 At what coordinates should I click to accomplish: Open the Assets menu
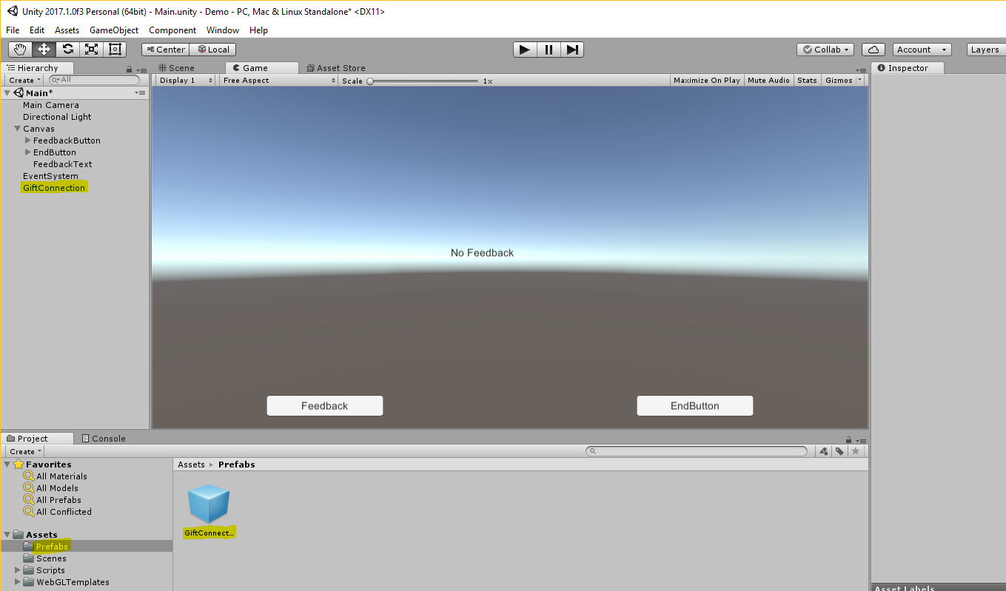click(67, 30)
